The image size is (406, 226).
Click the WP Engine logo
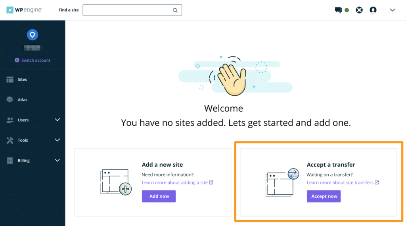point(25,10)
